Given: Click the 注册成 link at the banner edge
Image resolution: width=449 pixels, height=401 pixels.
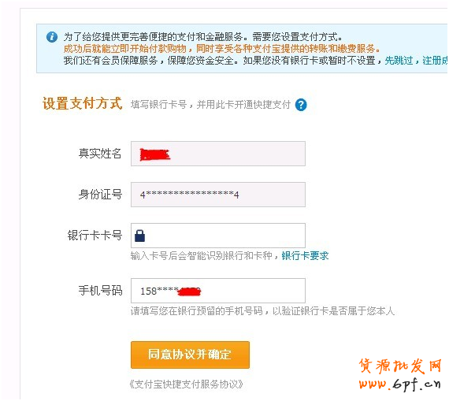Looking at the screenshot, I should (435, 61).
